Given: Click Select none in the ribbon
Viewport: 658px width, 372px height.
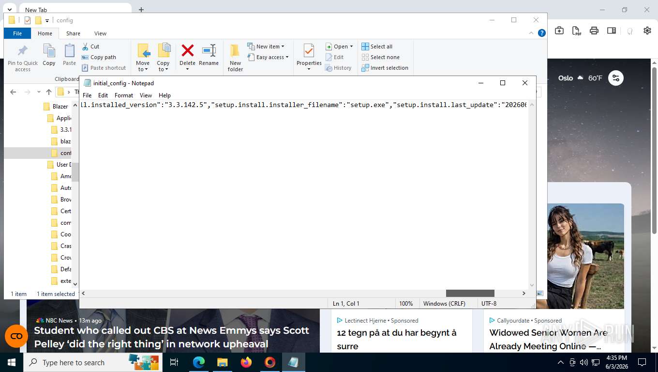Looking at the screenshot, I should pyautogui.click(x=380, y=57).
